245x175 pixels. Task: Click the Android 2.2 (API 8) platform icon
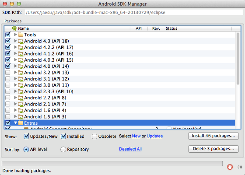coord(21,98)
